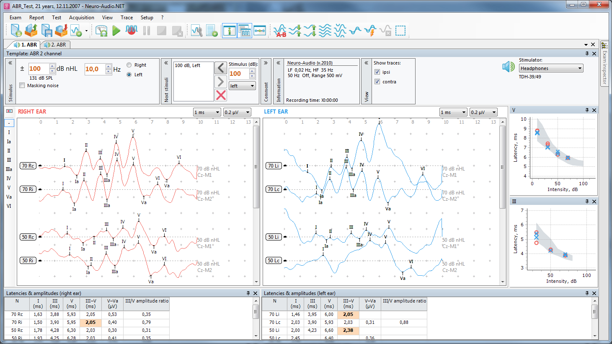Open the Stimulator Headphones dropdown
Viewport: 612px width, 344px height.
551,68
